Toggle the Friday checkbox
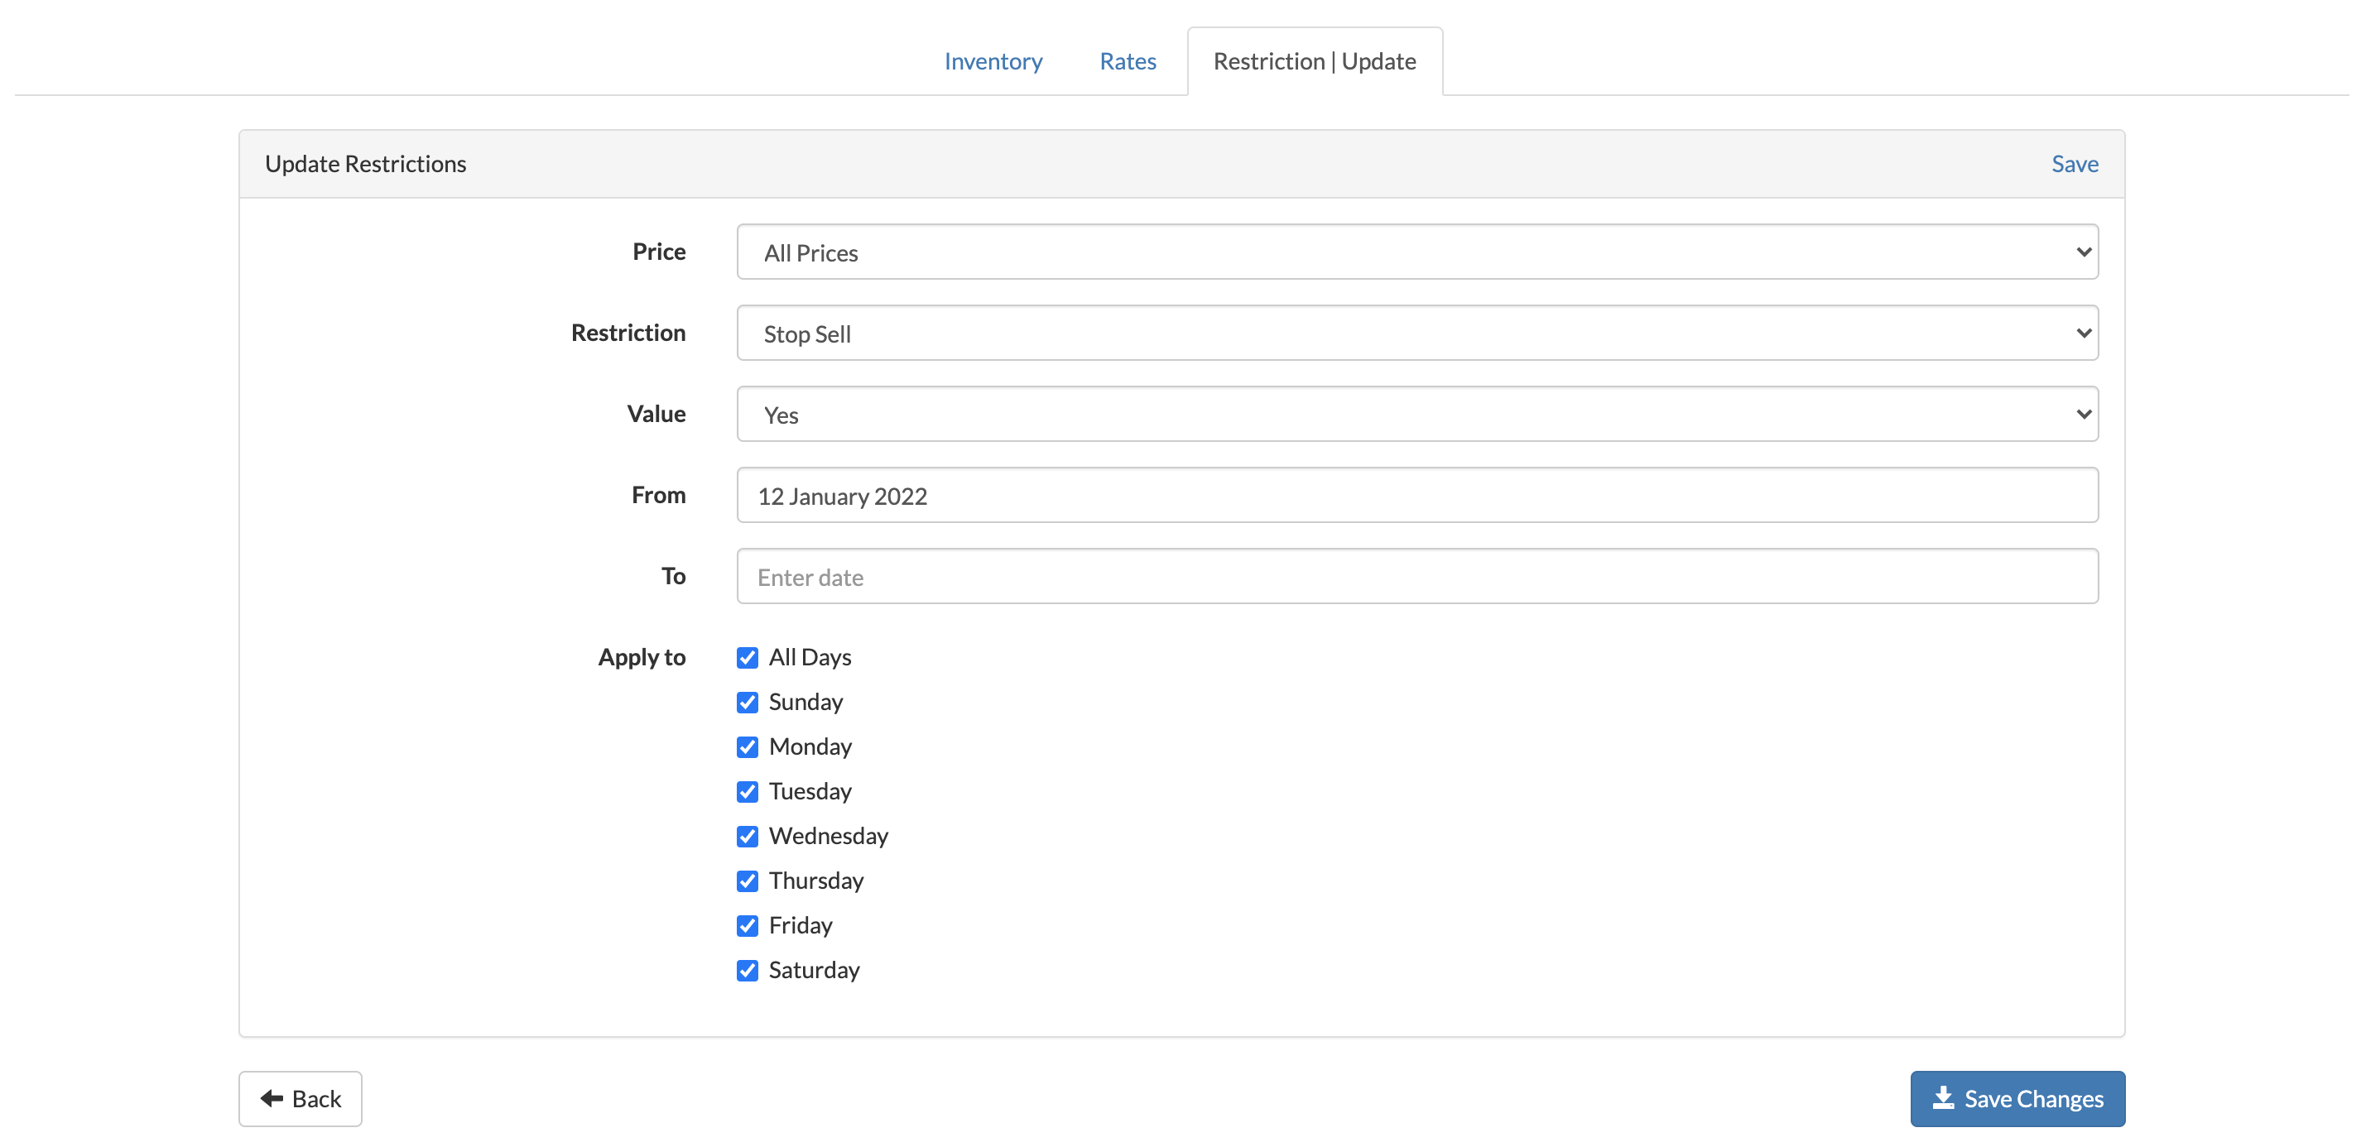This screenshot has width=2366, height=1147. 747,926
